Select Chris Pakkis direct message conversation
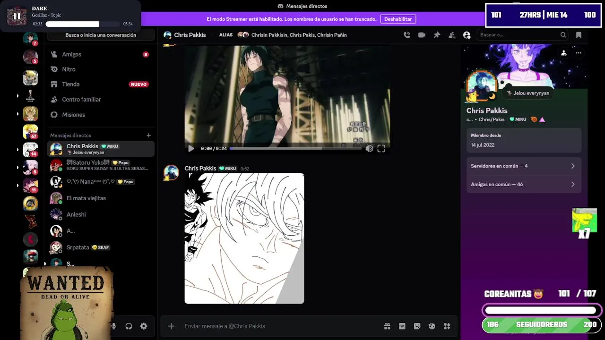The image size is (605, 340). (101, 149)
